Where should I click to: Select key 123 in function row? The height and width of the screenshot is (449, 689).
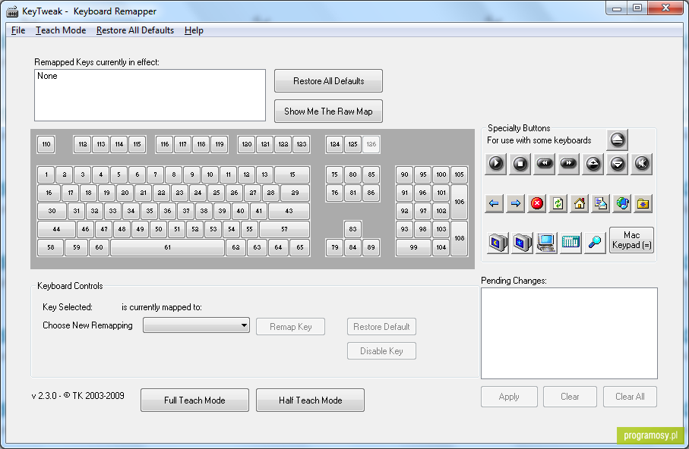coord(302,144)
